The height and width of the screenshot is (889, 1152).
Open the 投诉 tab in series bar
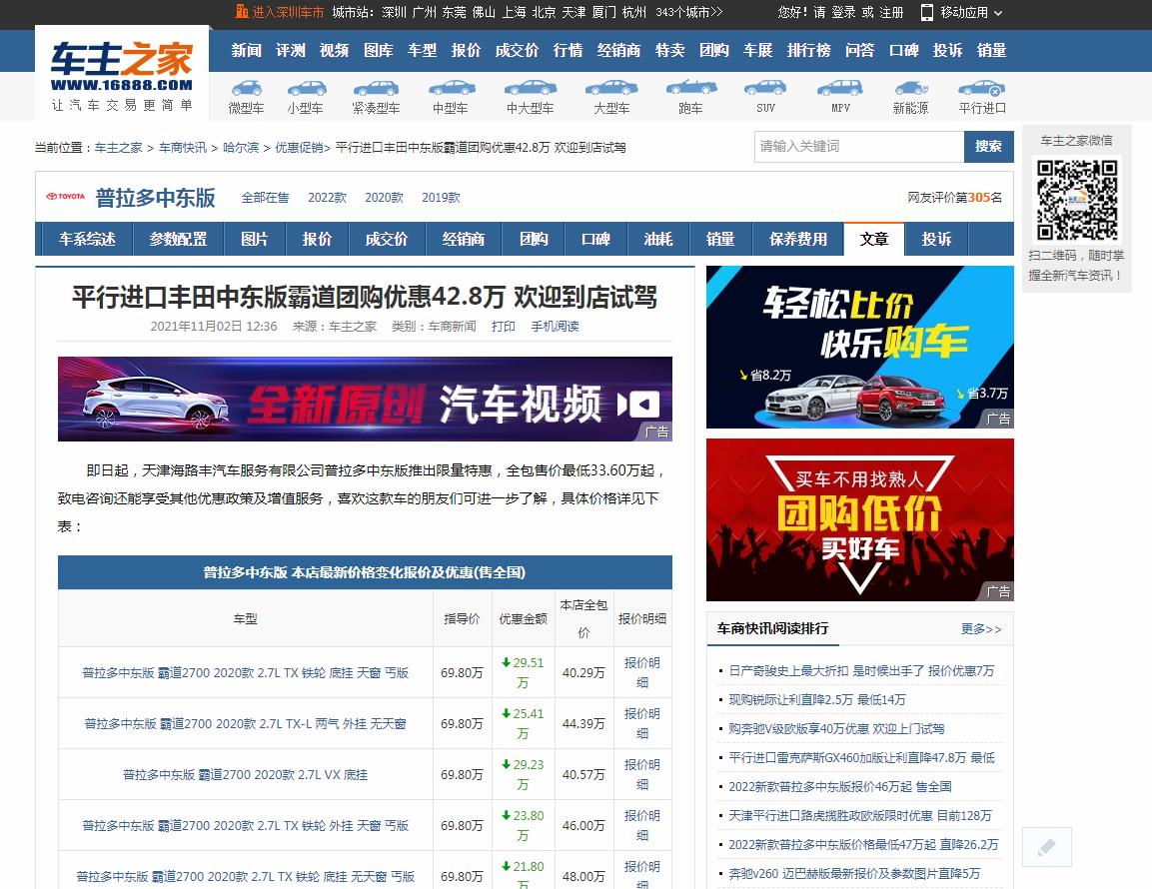(937, 239)
